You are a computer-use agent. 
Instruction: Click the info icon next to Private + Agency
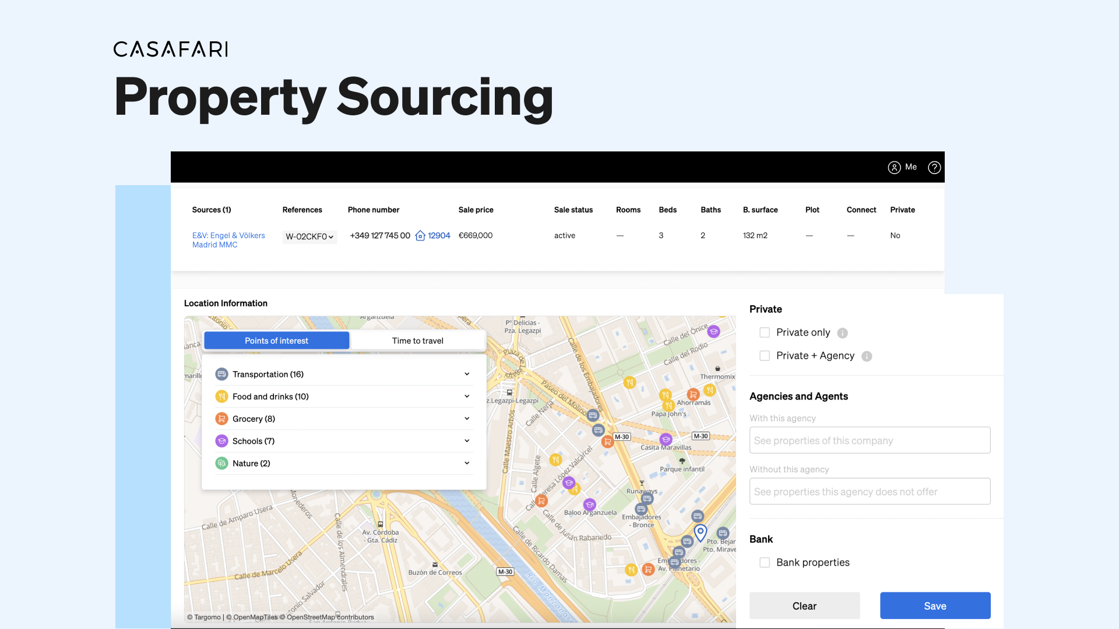click(867, 356)
